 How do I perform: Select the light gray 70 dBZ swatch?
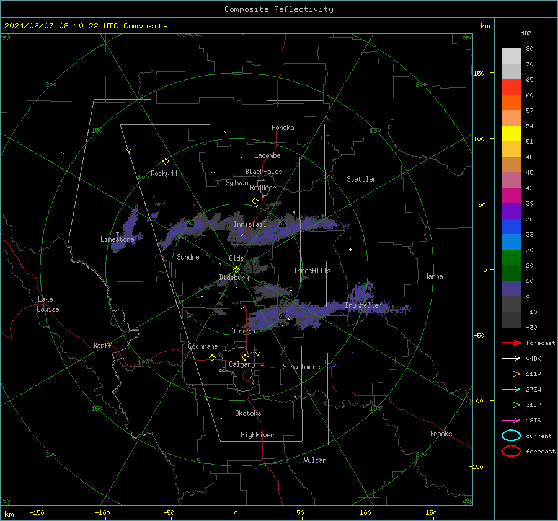point(511,56)
